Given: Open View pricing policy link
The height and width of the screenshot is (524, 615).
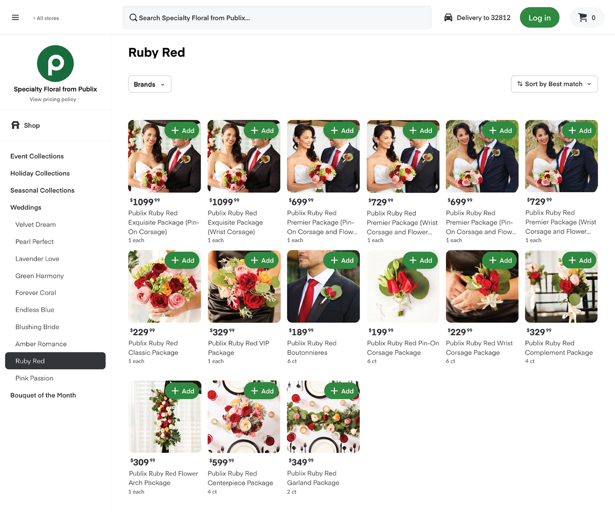Looking at the screenshot, I should [x=54, y=99].
